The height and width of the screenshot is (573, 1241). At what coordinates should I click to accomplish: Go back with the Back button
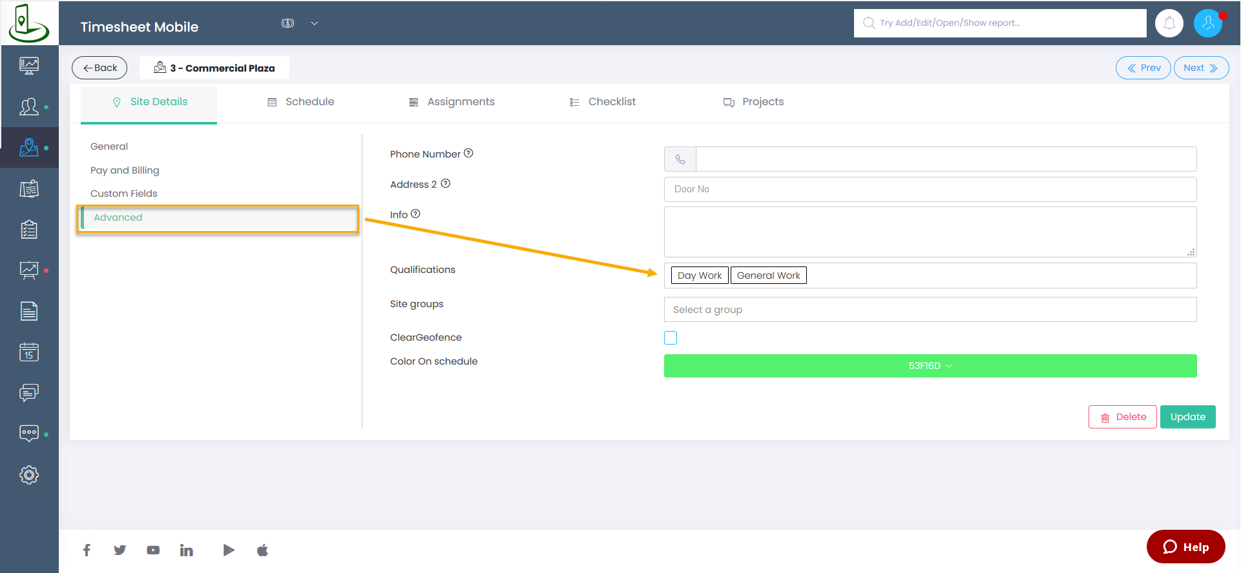[x=99, y=68]
